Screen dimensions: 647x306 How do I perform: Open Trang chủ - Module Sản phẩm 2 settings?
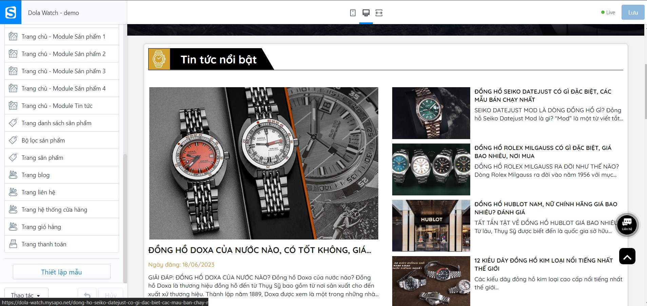coord(62,54)
